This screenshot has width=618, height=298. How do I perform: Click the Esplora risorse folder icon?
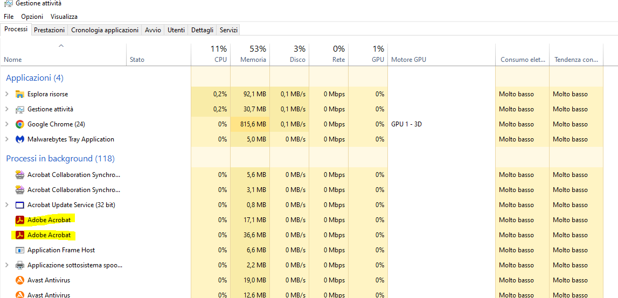[20, 94]
